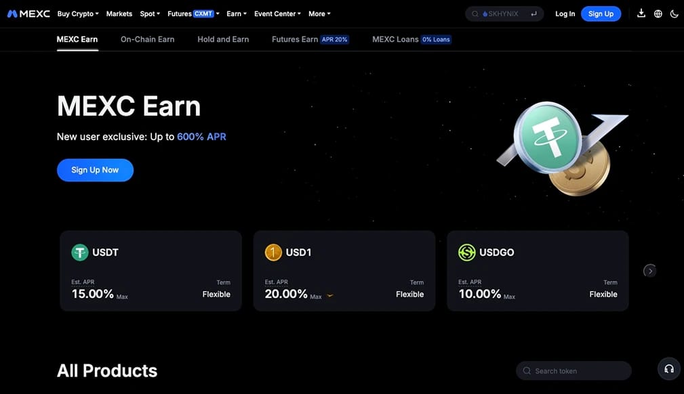Click the Sign Up Now button

pos(95,170)
